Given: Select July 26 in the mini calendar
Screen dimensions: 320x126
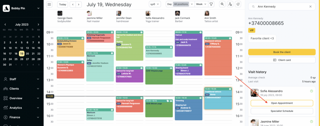Looking at the screenshot, I should coord(22,59).
